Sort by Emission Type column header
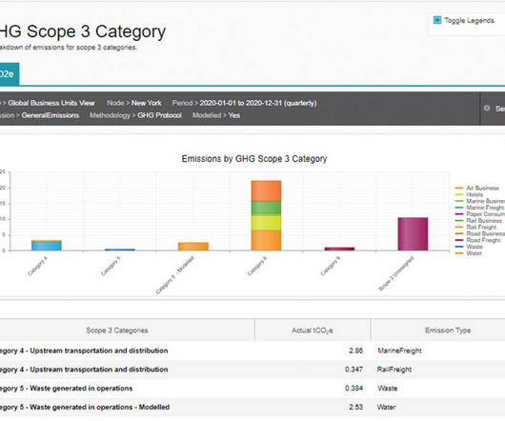505x421 pixels. pos(448,331)
